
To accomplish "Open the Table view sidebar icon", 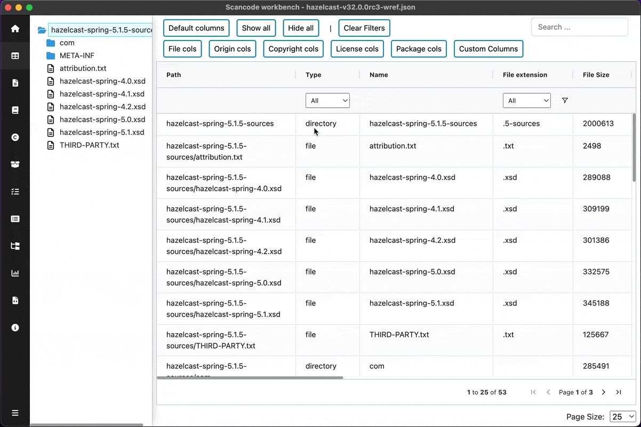I will (15, 55).
